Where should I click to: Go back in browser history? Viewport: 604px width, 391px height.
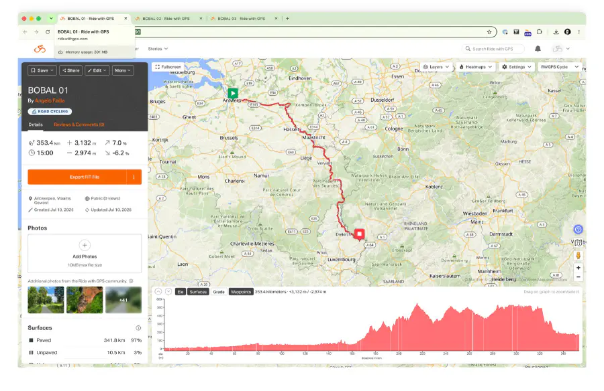point(26,32)
